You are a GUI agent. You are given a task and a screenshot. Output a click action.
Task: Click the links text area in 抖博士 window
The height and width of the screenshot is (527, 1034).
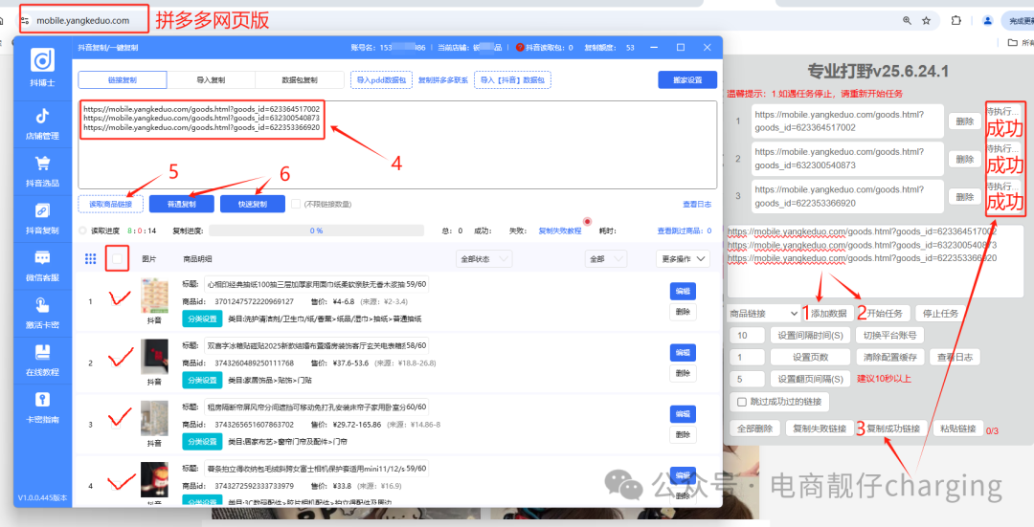tap(397, 145)
